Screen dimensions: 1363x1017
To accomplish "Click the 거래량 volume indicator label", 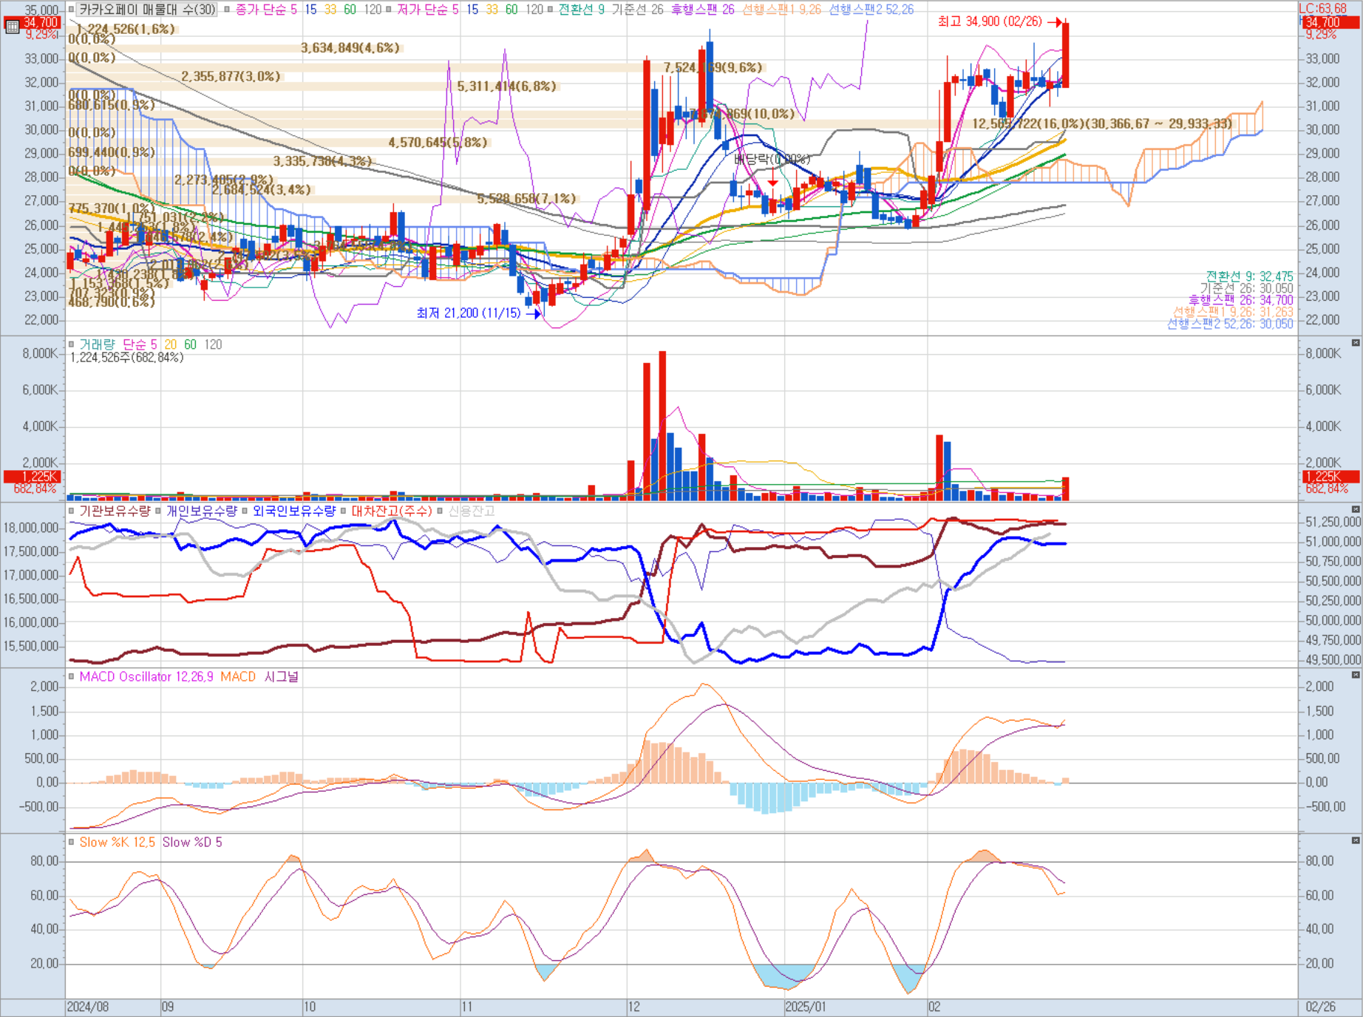I will (97, 344).
